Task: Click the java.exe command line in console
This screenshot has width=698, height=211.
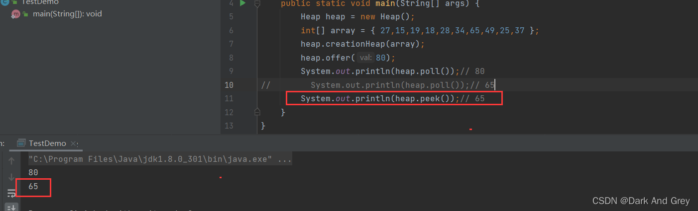Action: click(160, 160)
